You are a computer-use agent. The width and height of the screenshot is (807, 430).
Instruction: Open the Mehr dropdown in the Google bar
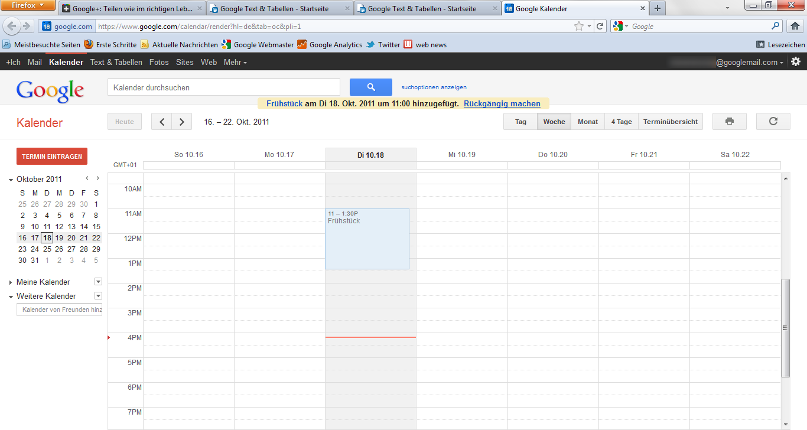tap(235, 62)
